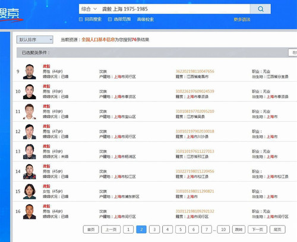297x242 pixels.
Task: Click the red name link in row 10
Action: (46, 86)
